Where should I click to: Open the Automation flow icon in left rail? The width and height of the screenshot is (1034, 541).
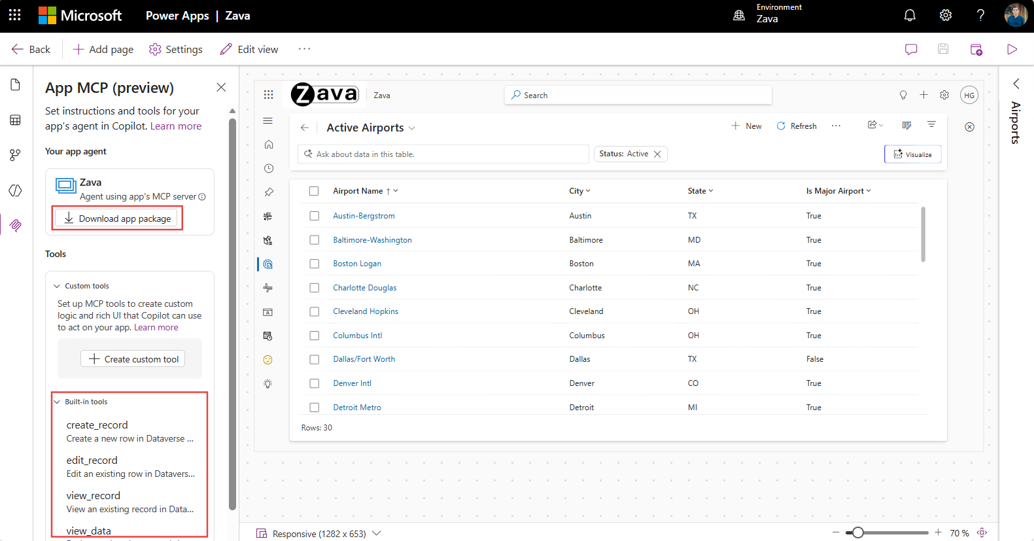point(16,155)
